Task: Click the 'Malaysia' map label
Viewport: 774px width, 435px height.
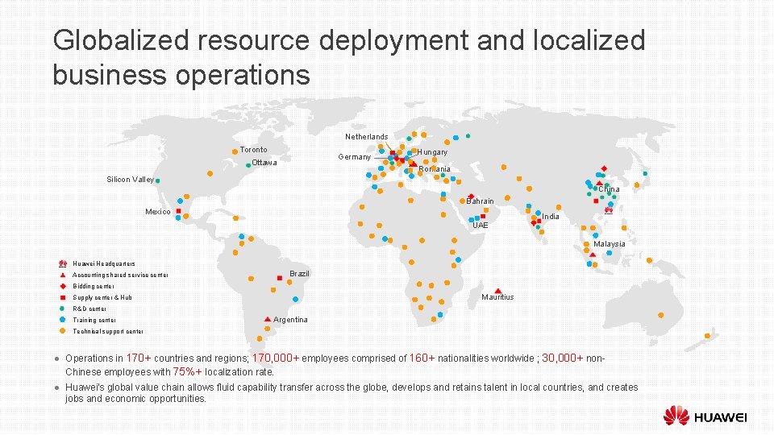Action: [x=610, y=243]
